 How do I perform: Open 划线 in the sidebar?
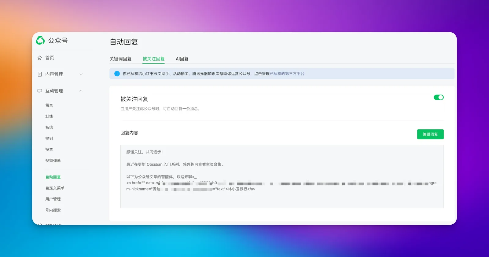(x=49, y=116)
